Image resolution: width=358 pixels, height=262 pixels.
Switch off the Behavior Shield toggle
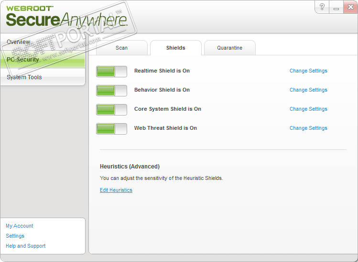pos(111,91)
